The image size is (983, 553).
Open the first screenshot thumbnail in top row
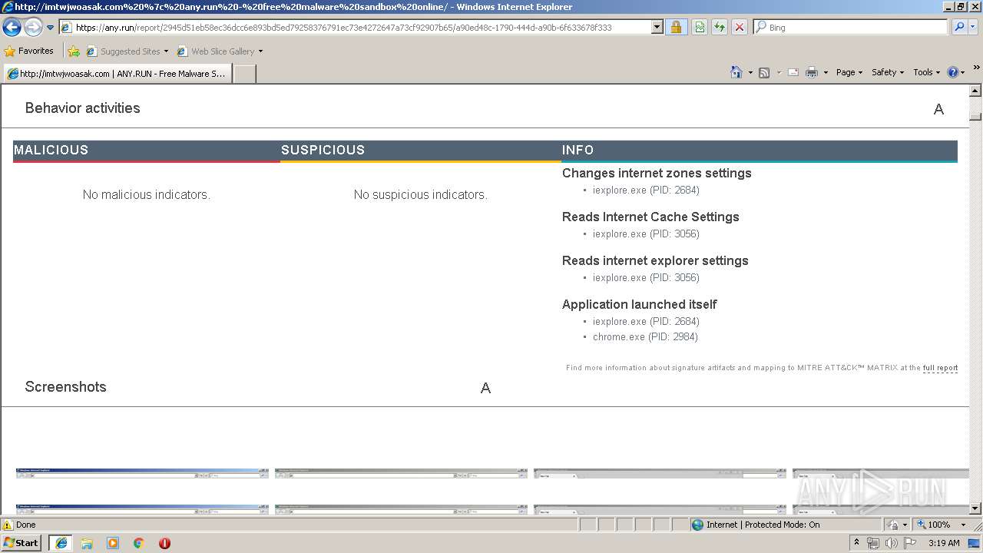(142, 474)
